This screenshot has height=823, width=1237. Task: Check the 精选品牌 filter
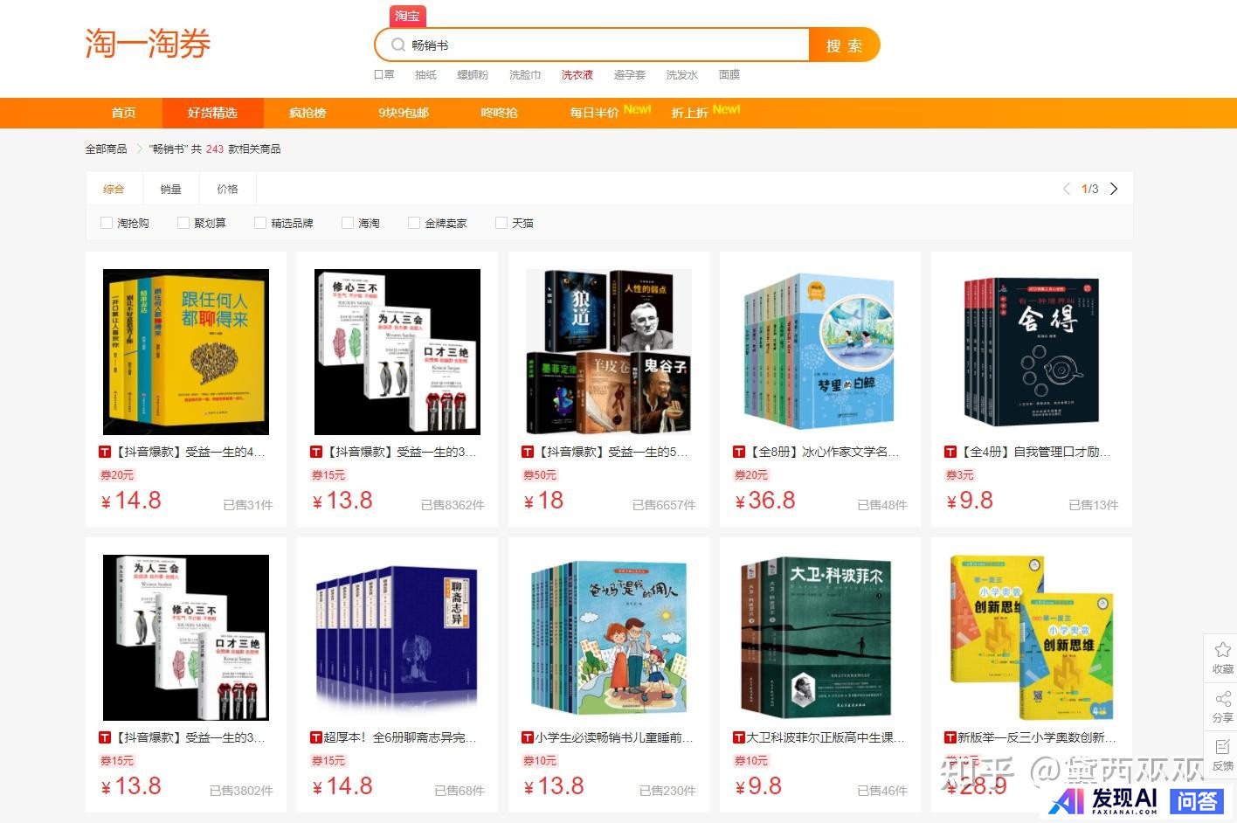[260, 223]
